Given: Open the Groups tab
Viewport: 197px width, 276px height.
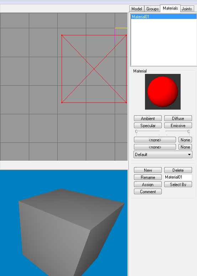Looking at the screenshot, I should tap(152, 9).
